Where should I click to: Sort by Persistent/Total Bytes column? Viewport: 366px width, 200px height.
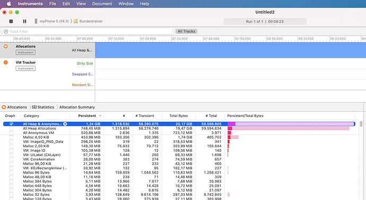245,116
